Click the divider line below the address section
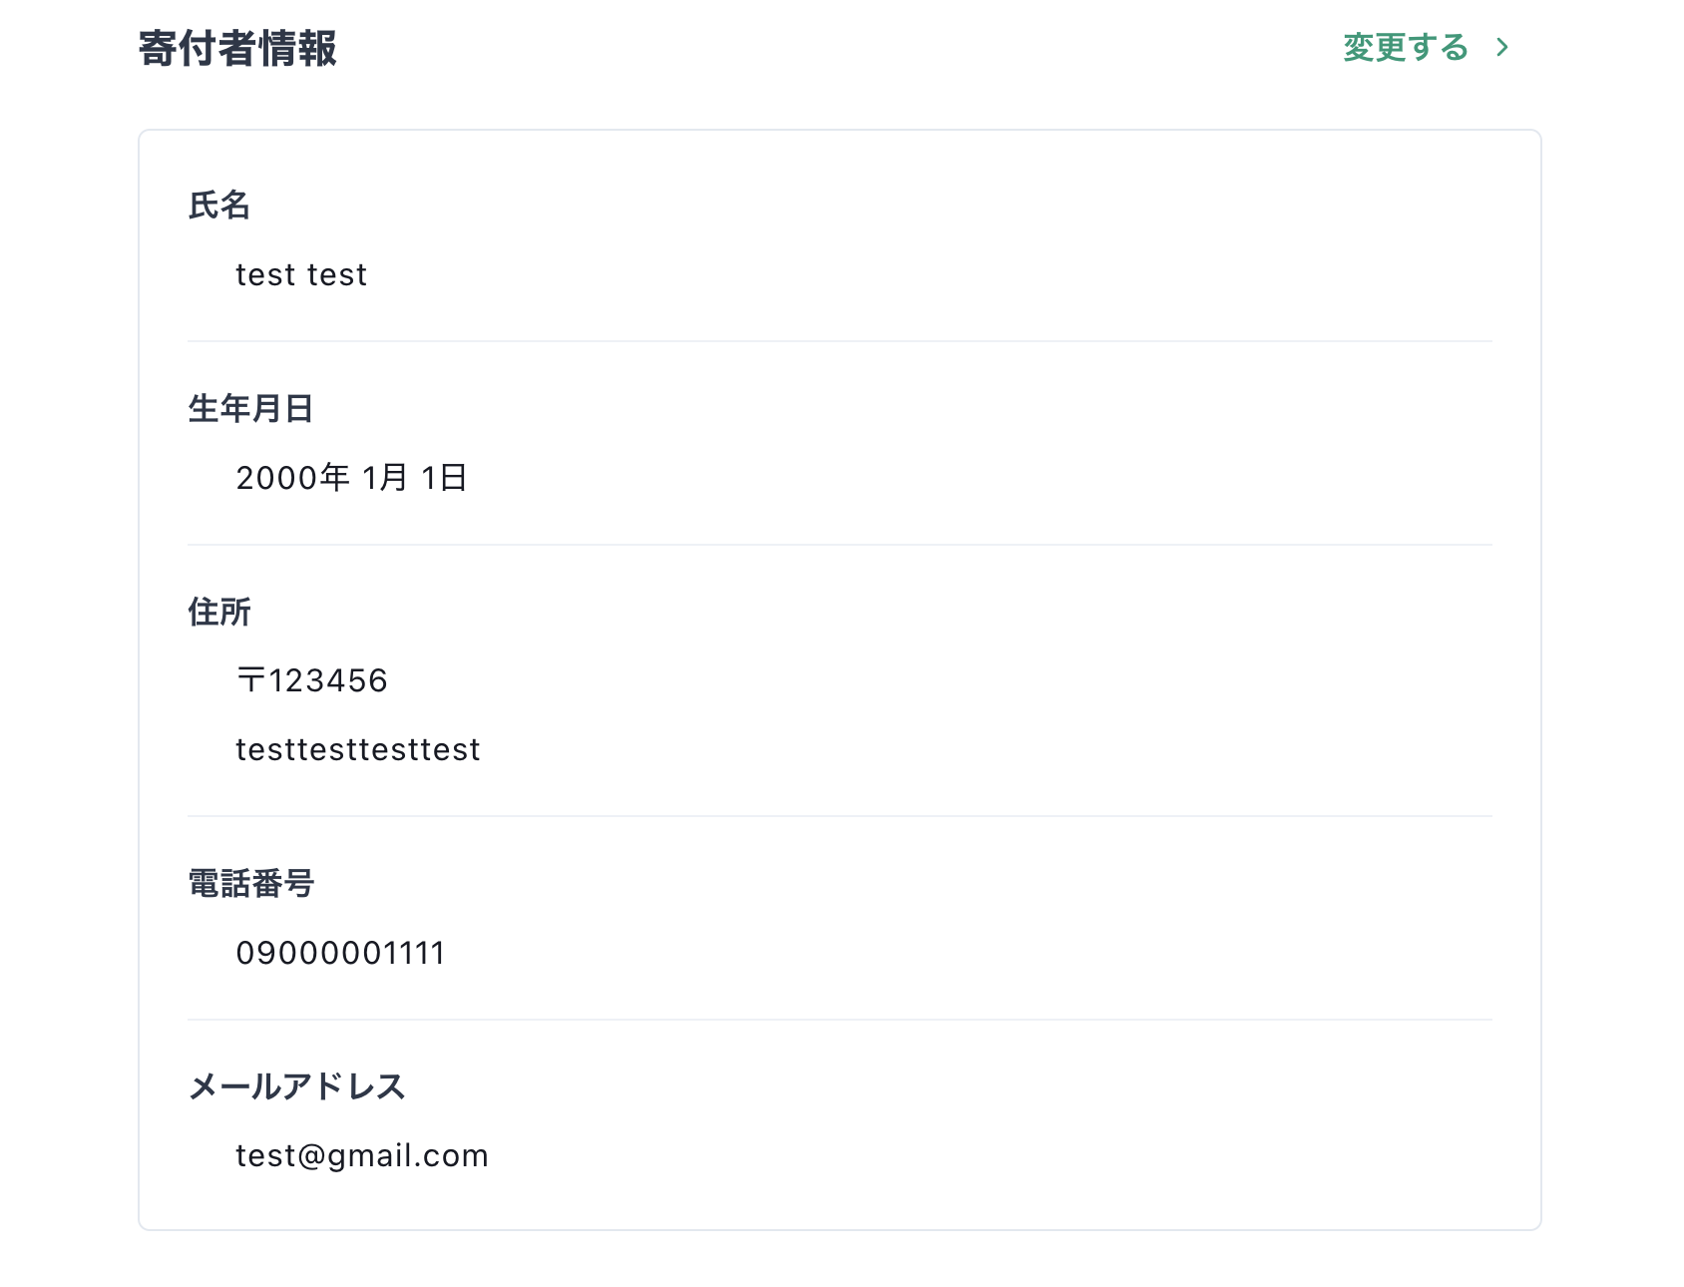 coord(840,816)
